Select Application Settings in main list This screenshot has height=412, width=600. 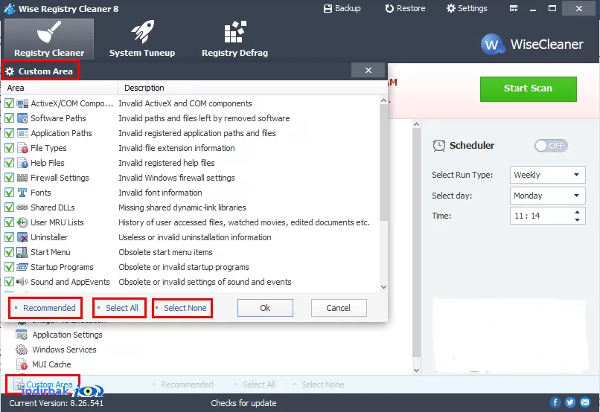point(67,335)
